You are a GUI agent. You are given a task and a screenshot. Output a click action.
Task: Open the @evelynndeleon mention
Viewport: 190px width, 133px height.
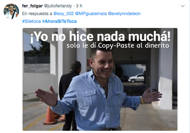click(124, 14)
